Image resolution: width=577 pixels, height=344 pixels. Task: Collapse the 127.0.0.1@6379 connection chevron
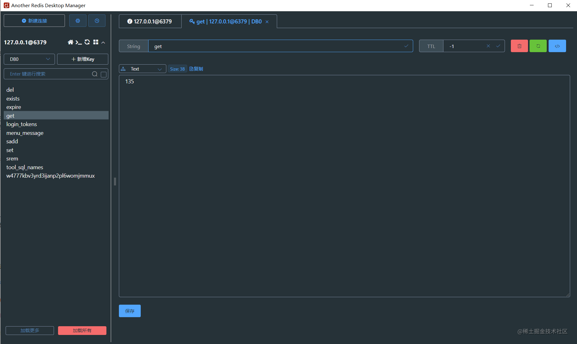103,42
